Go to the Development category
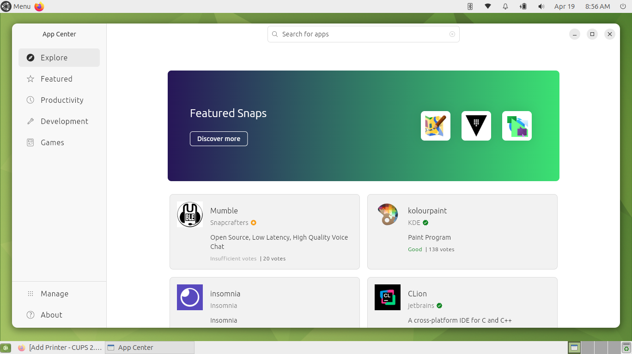This screenshot has height=354, width=632. pyautogui.click(x=59, y=121)
